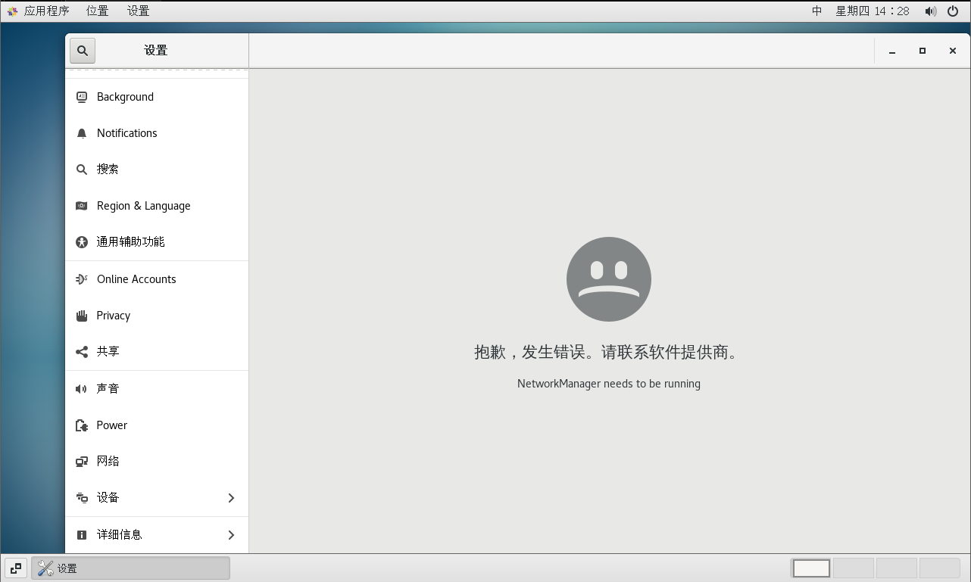Click the 设置 taskbar window button
This screenshot has height=582, width=971.
[130, 568]
